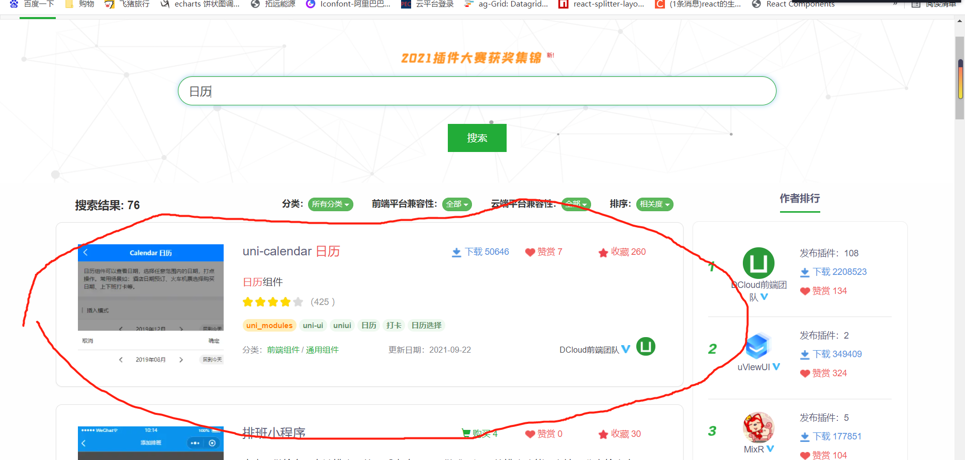Click the green 搜索 button

pos(476,137)
